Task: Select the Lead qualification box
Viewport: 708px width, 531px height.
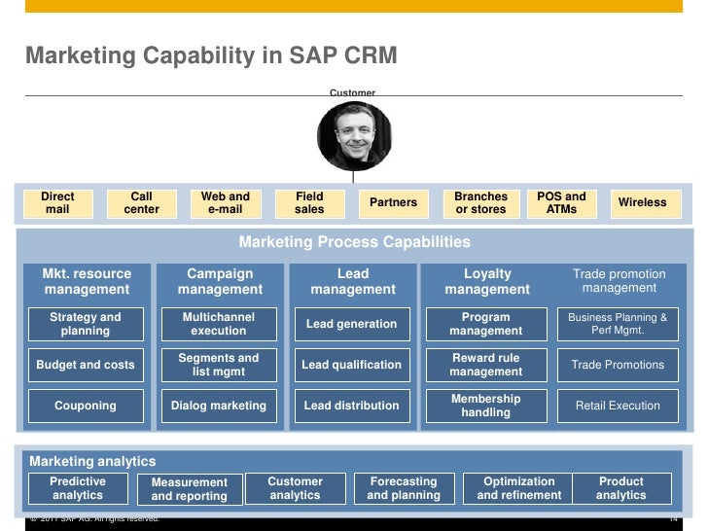Action: point(352,365)
